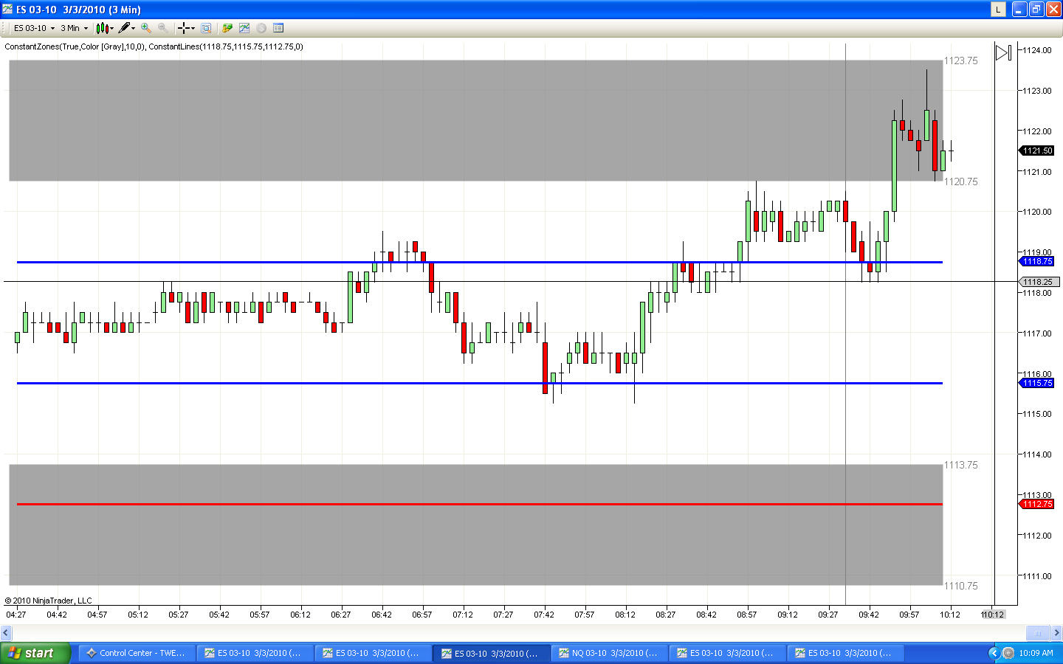1063x664 pixels.
Task: Click the red 1112.75 price marker
Action: point(1037,504)
